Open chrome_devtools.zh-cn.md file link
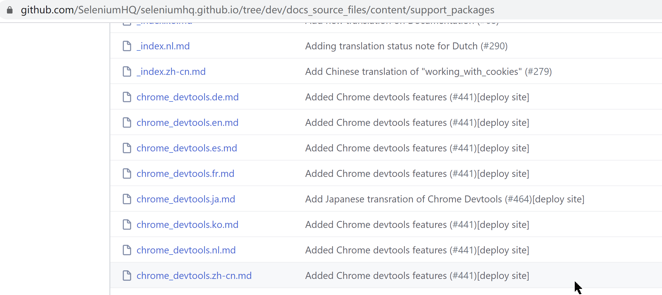Viewport: 662px width, 295px height. click(x=194, y=276)
